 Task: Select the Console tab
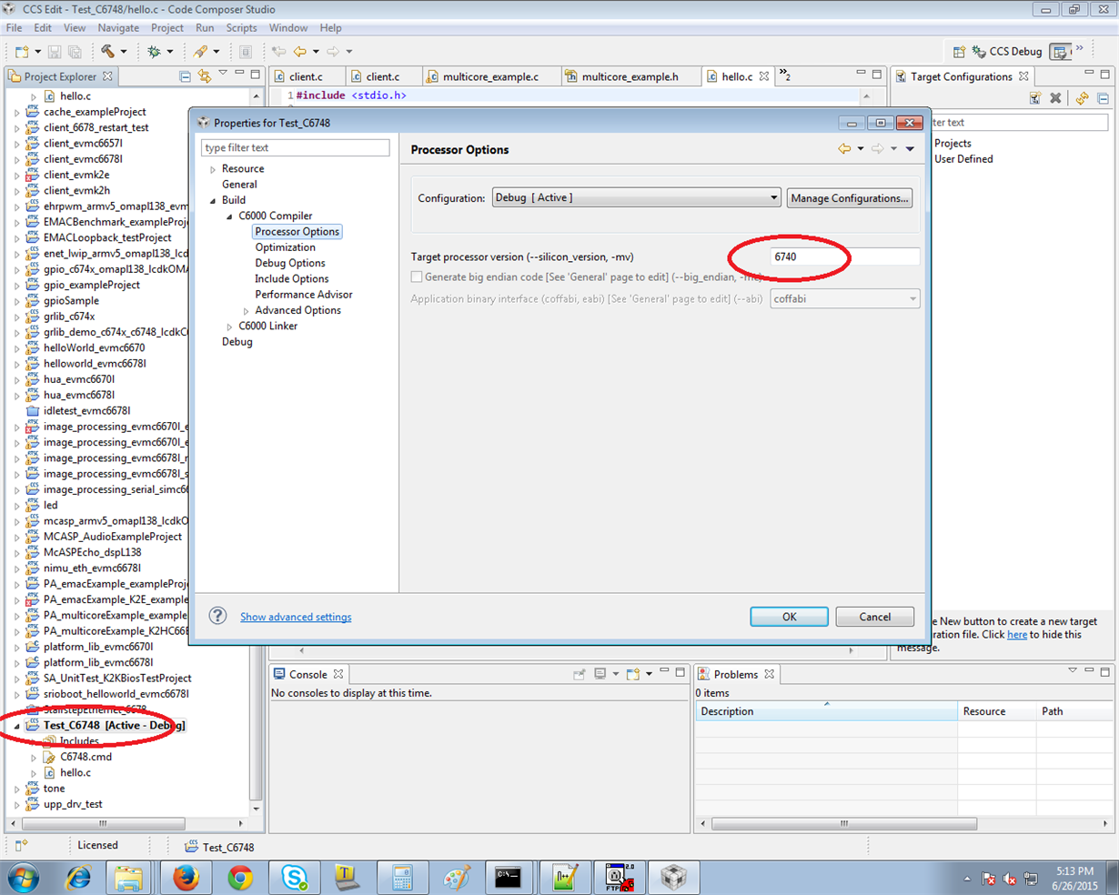pos(307,674)
